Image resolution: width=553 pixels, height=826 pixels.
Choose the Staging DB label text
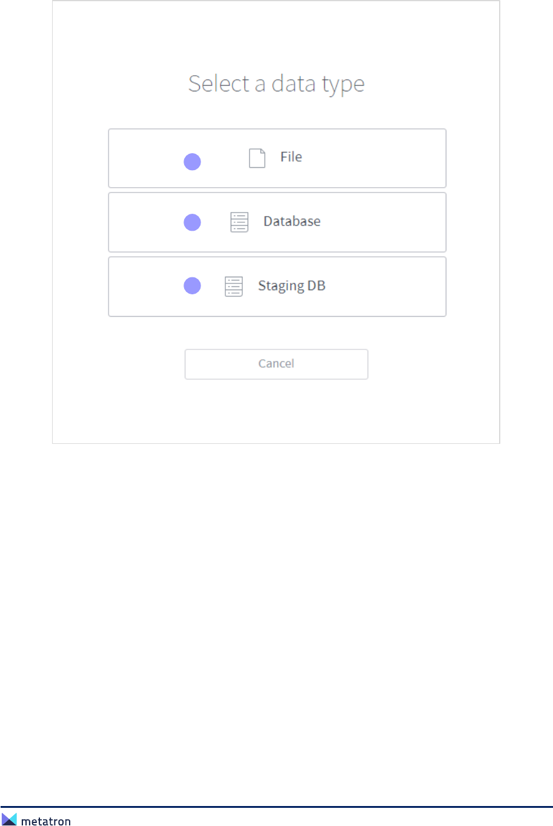(x=291, y=286)
